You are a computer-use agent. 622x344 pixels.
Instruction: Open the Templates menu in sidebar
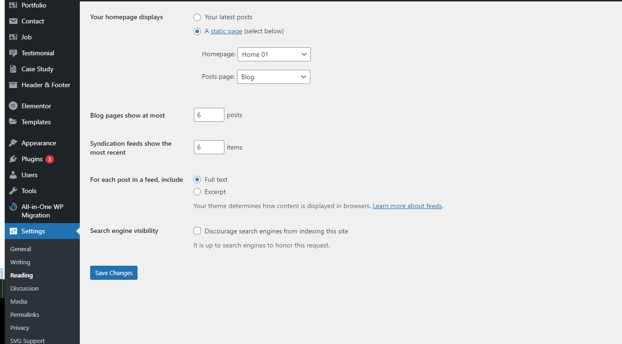click(x=36, y=122)
